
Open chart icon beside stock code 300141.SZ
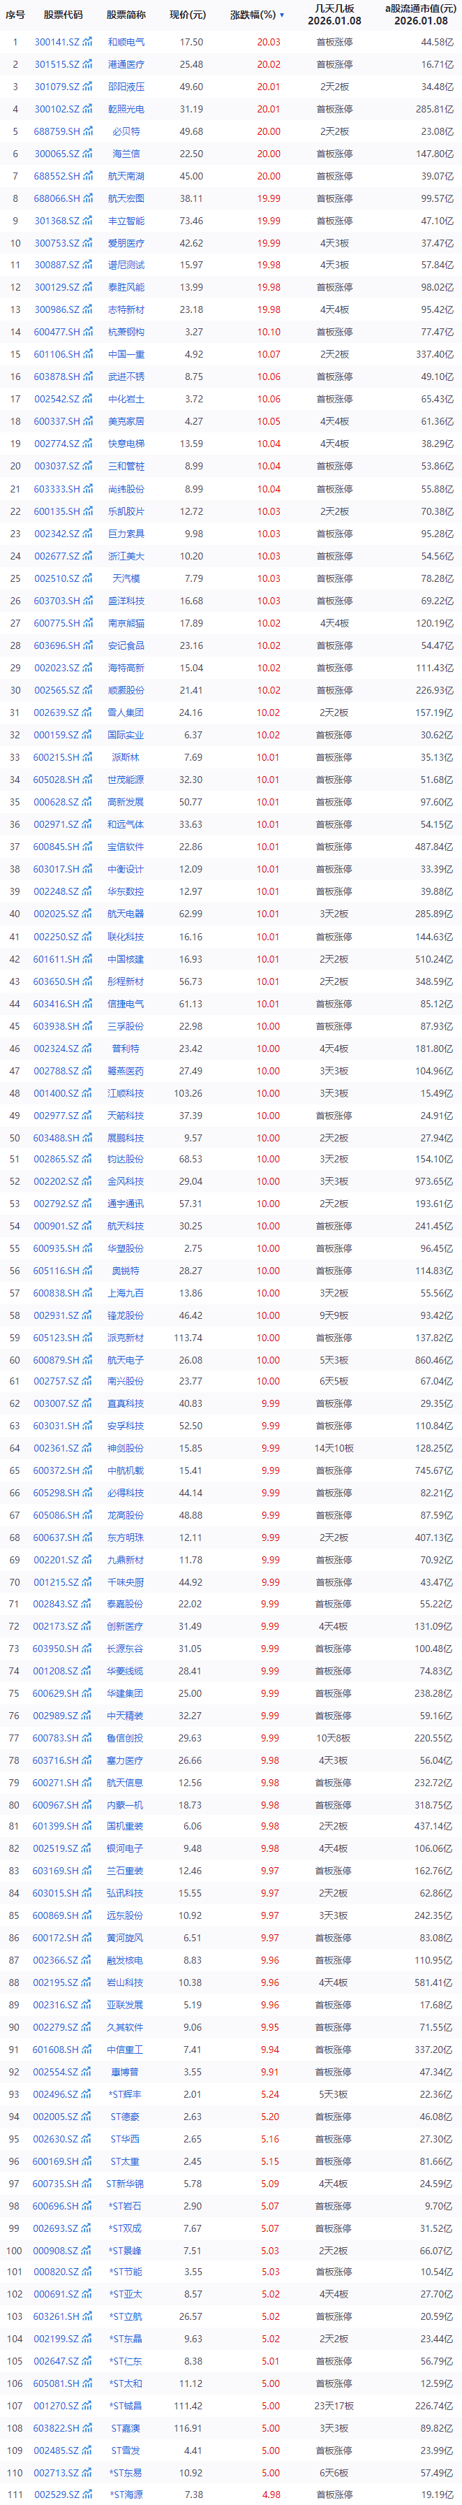[x=89, y=43]
